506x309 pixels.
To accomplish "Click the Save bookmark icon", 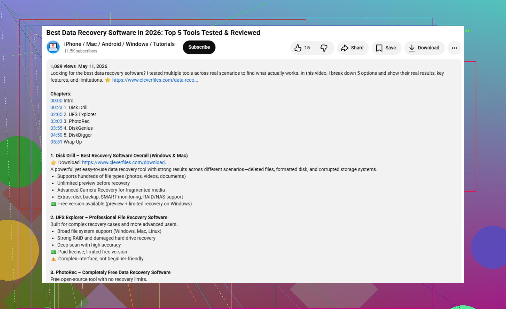I will [x=379, y=48].
